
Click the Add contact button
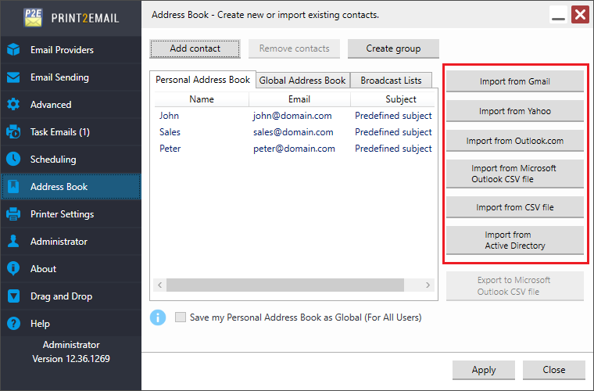[195, 48]
